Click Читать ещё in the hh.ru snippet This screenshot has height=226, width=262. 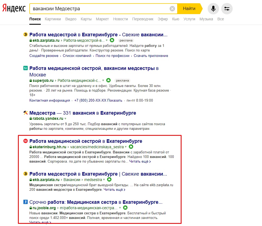tap(140, 162)
